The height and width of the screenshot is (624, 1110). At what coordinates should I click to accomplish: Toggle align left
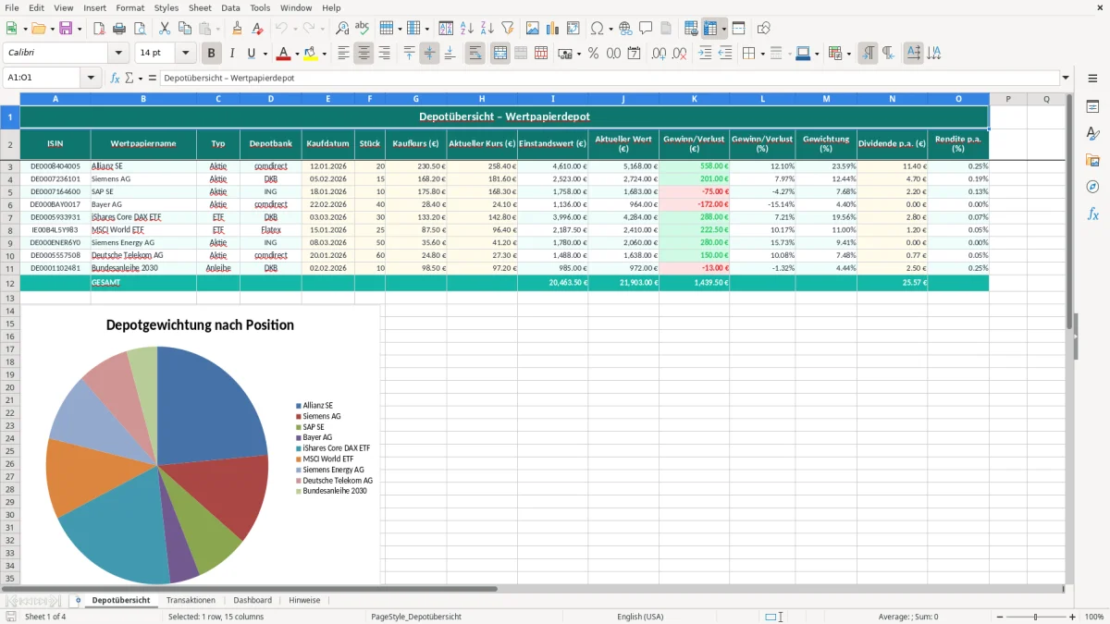[343, 54]
